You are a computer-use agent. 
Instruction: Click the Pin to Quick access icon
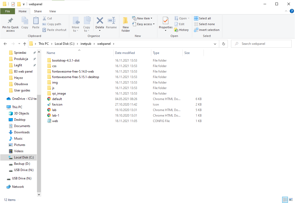pos(10,21)
